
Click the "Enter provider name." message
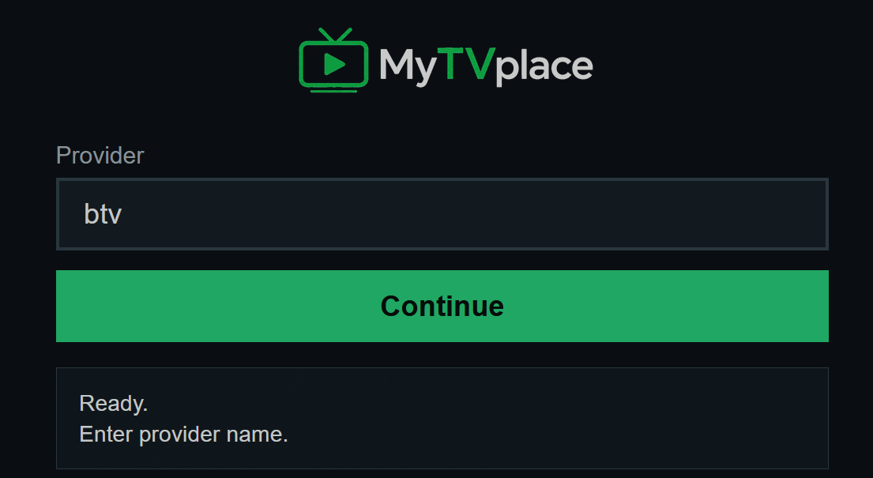[x=184, y=435]
